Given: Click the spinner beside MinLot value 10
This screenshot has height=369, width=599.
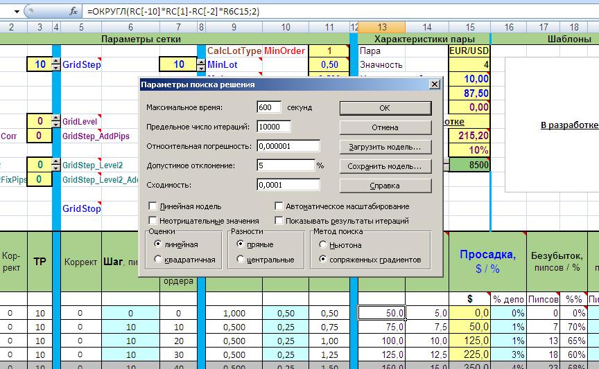Looking at the screenshot, I should point(201,64).
